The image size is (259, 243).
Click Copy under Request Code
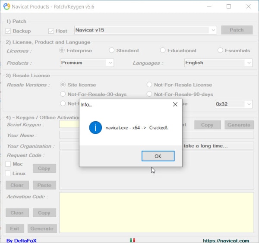coord(44,168)
